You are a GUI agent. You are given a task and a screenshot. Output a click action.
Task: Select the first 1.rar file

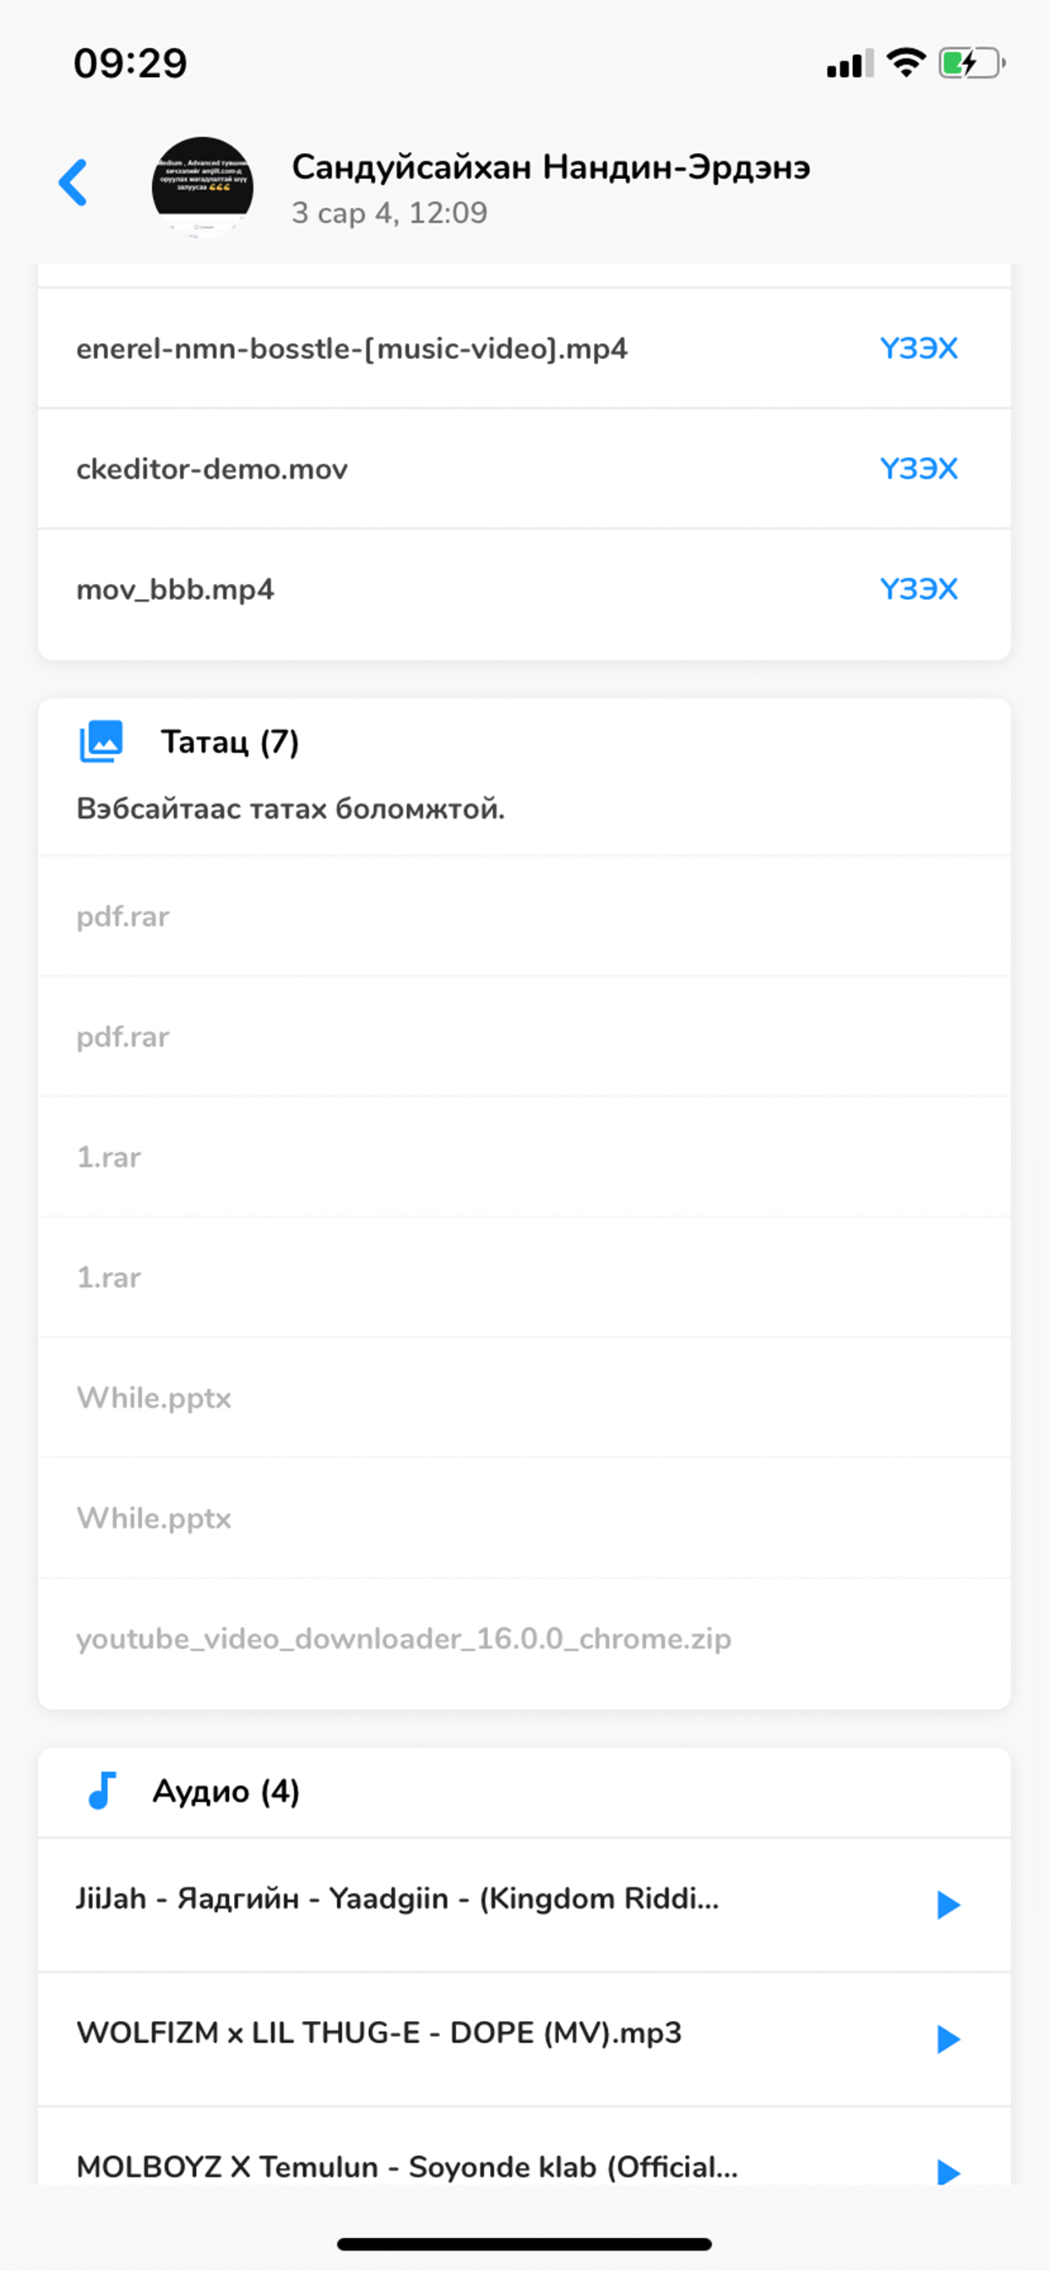[x=109, y=1157]
